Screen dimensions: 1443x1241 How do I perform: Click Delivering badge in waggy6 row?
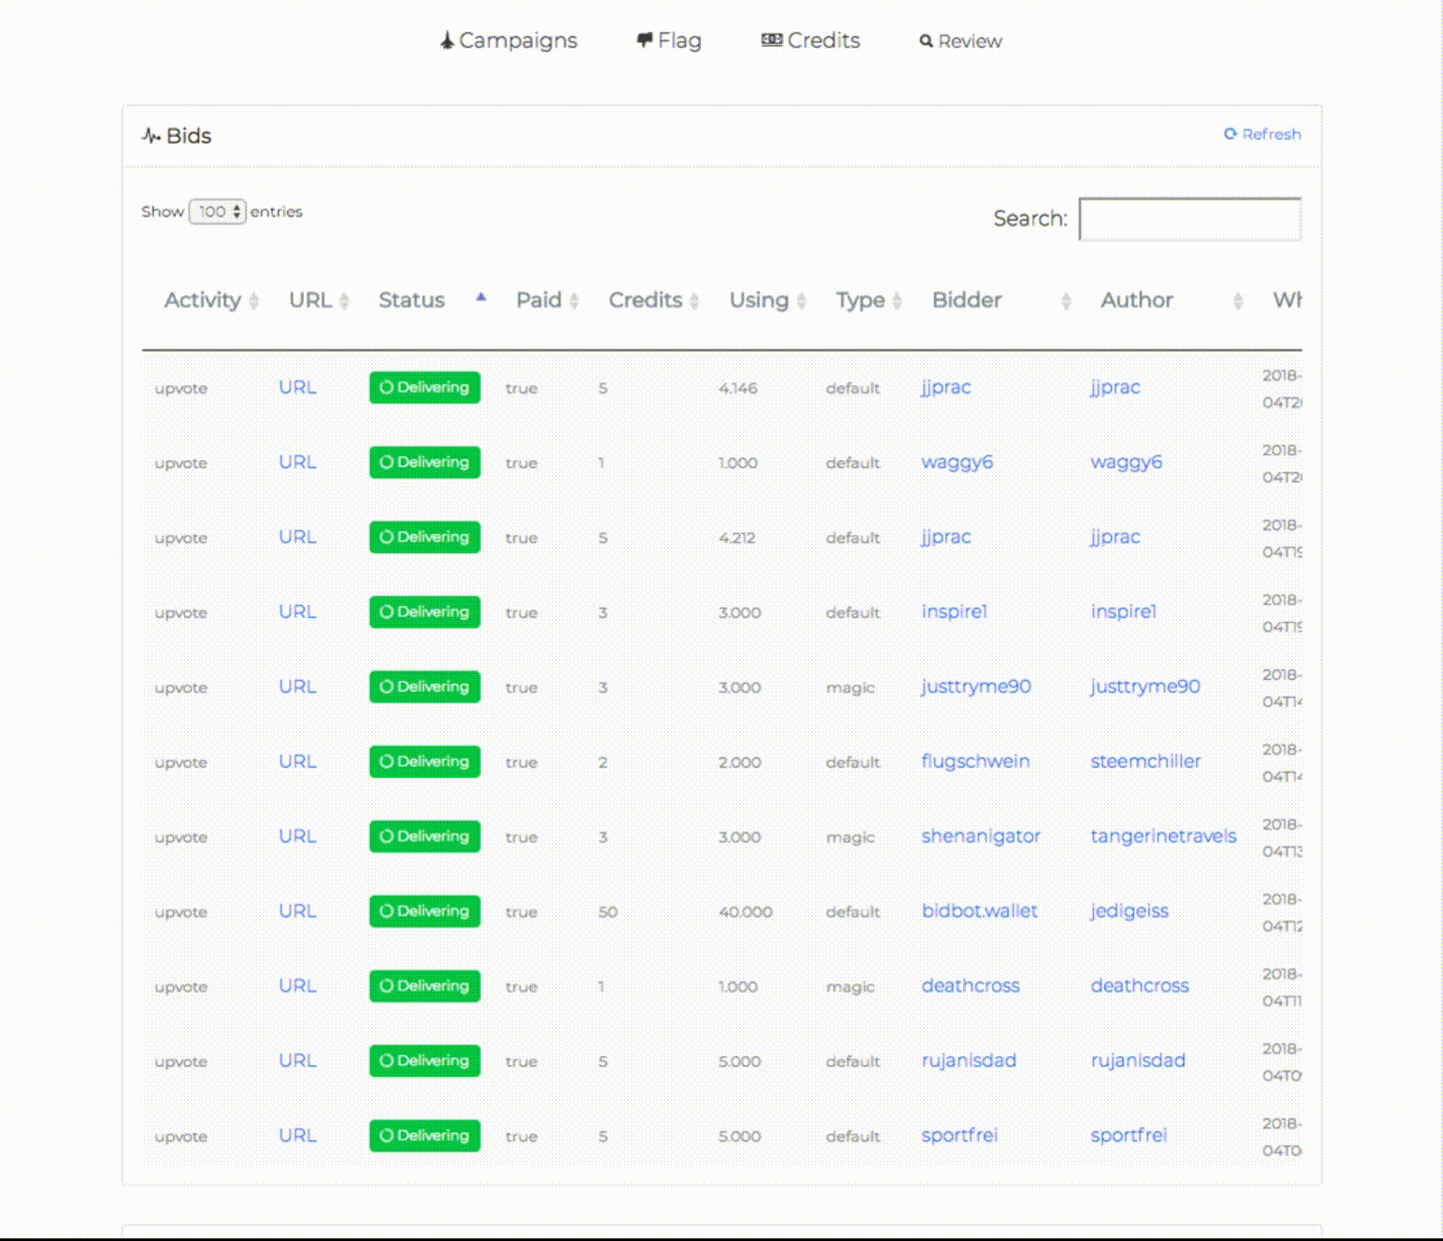click(x=425, y=463)
